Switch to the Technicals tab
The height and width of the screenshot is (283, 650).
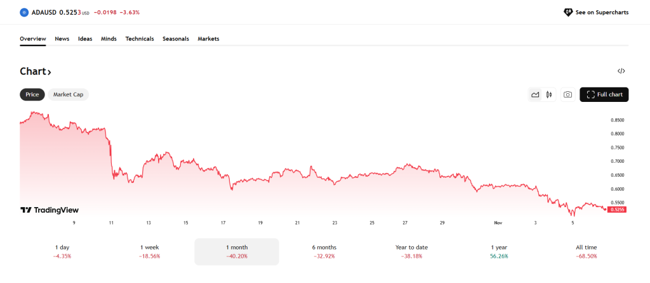(x=140, y=39)
